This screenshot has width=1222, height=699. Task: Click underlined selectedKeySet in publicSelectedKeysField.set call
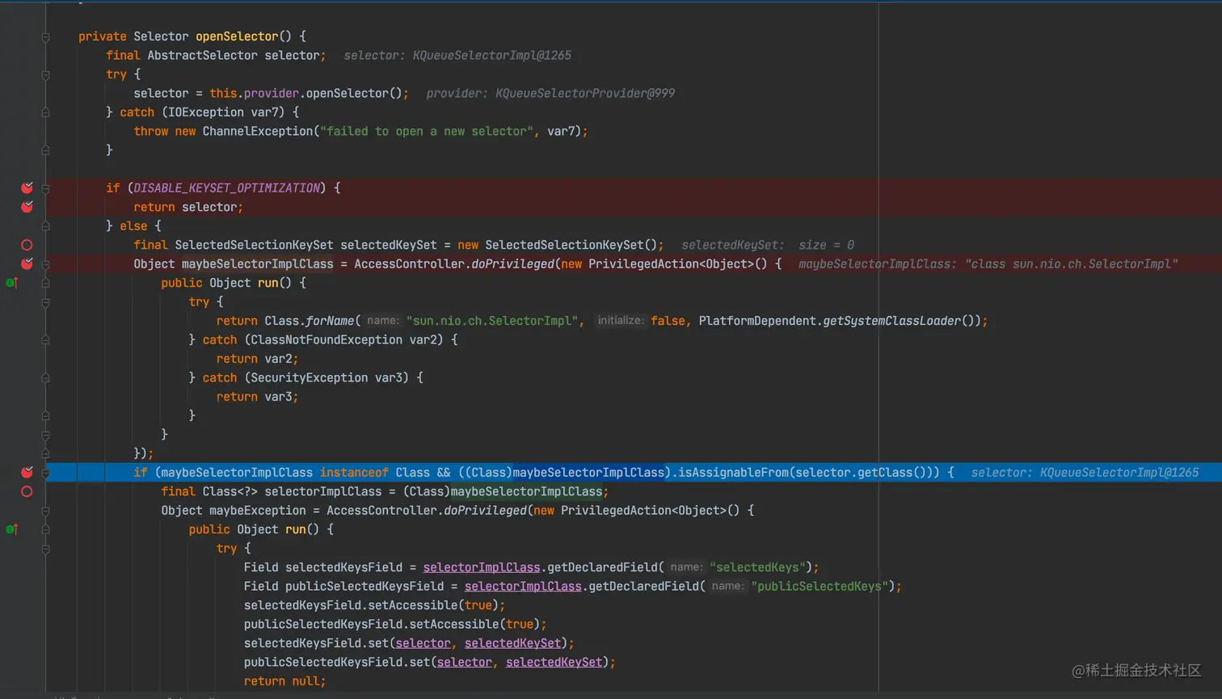554,662
